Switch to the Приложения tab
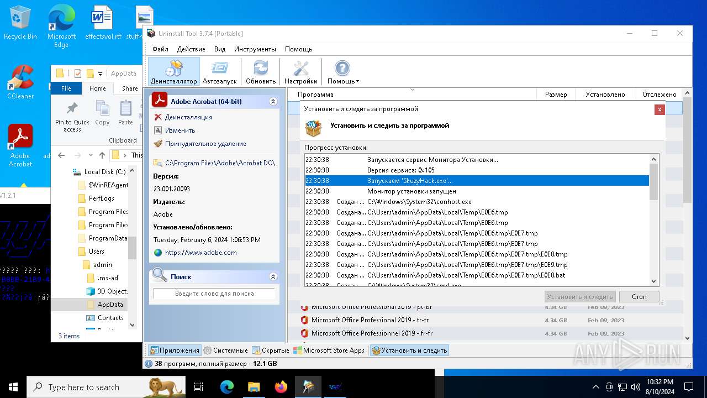 pyautogui.click(x=174, y=350)
